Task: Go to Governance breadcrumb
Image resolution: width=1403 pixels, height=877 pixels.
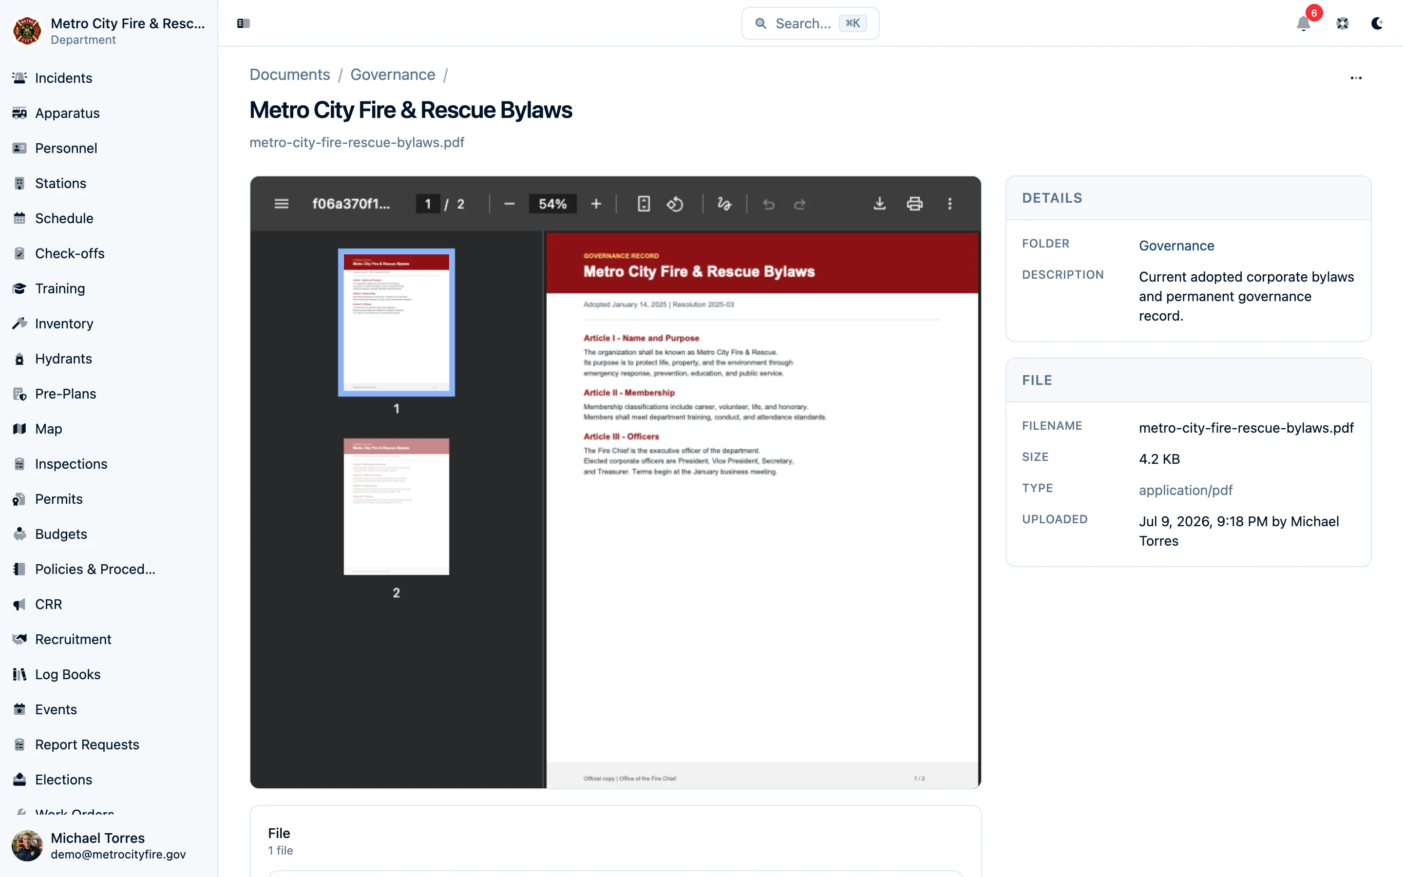Action: tap(393, 75)
